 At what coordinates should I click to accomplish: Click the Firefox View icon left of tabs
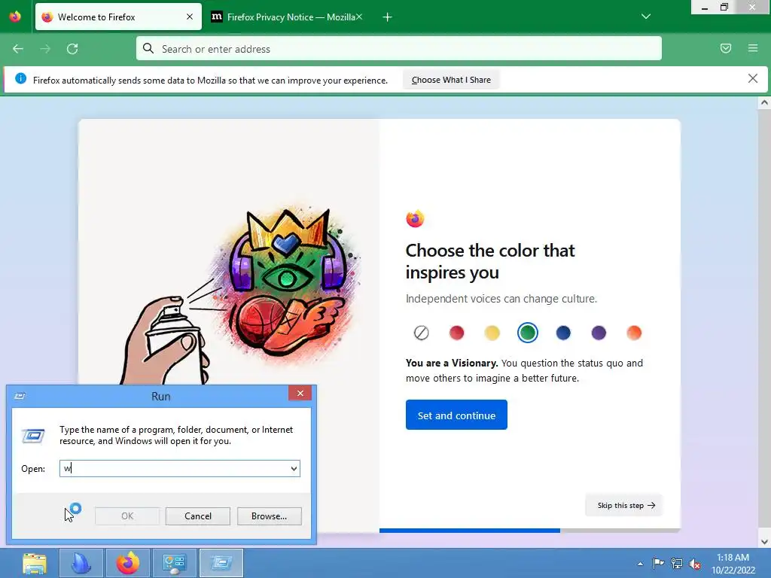pos(15,17)
